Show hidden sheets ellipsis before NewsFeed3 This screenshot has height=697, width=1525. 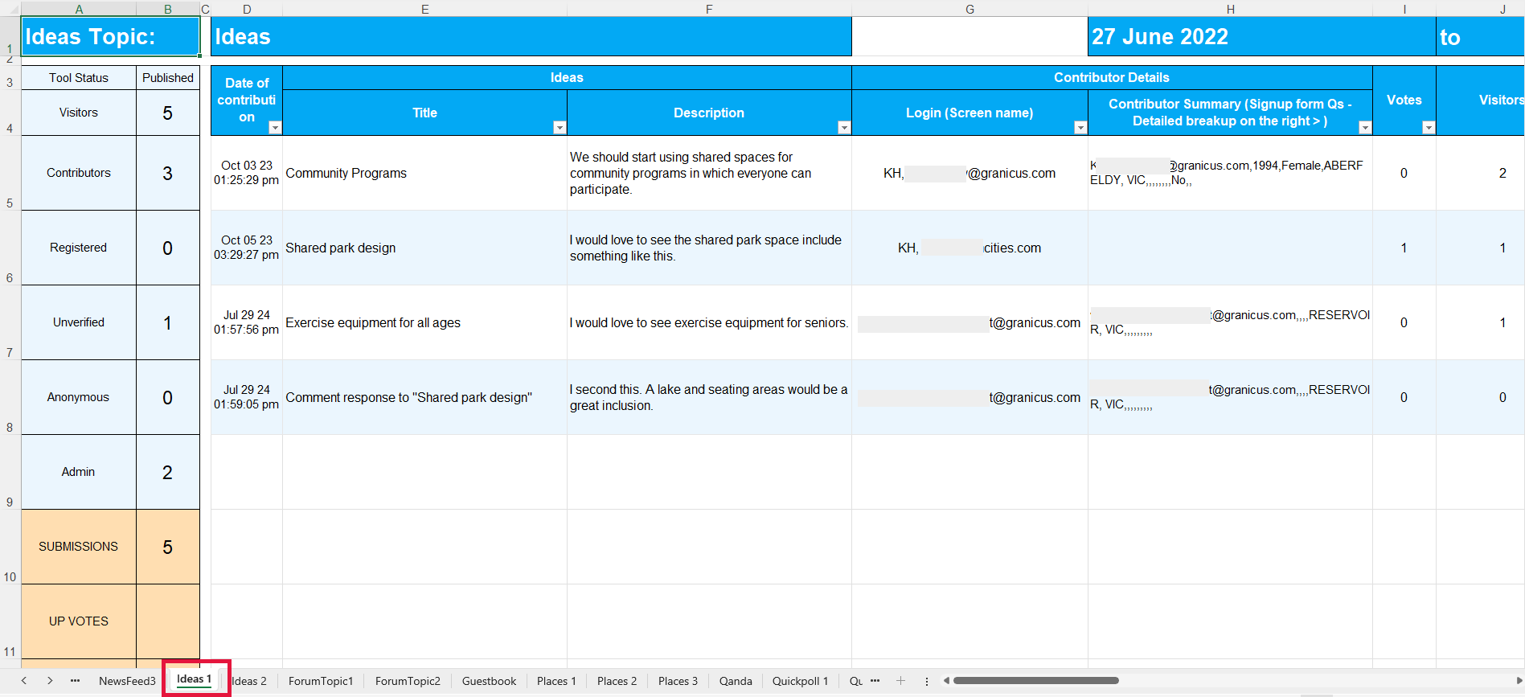coord(75,681)
